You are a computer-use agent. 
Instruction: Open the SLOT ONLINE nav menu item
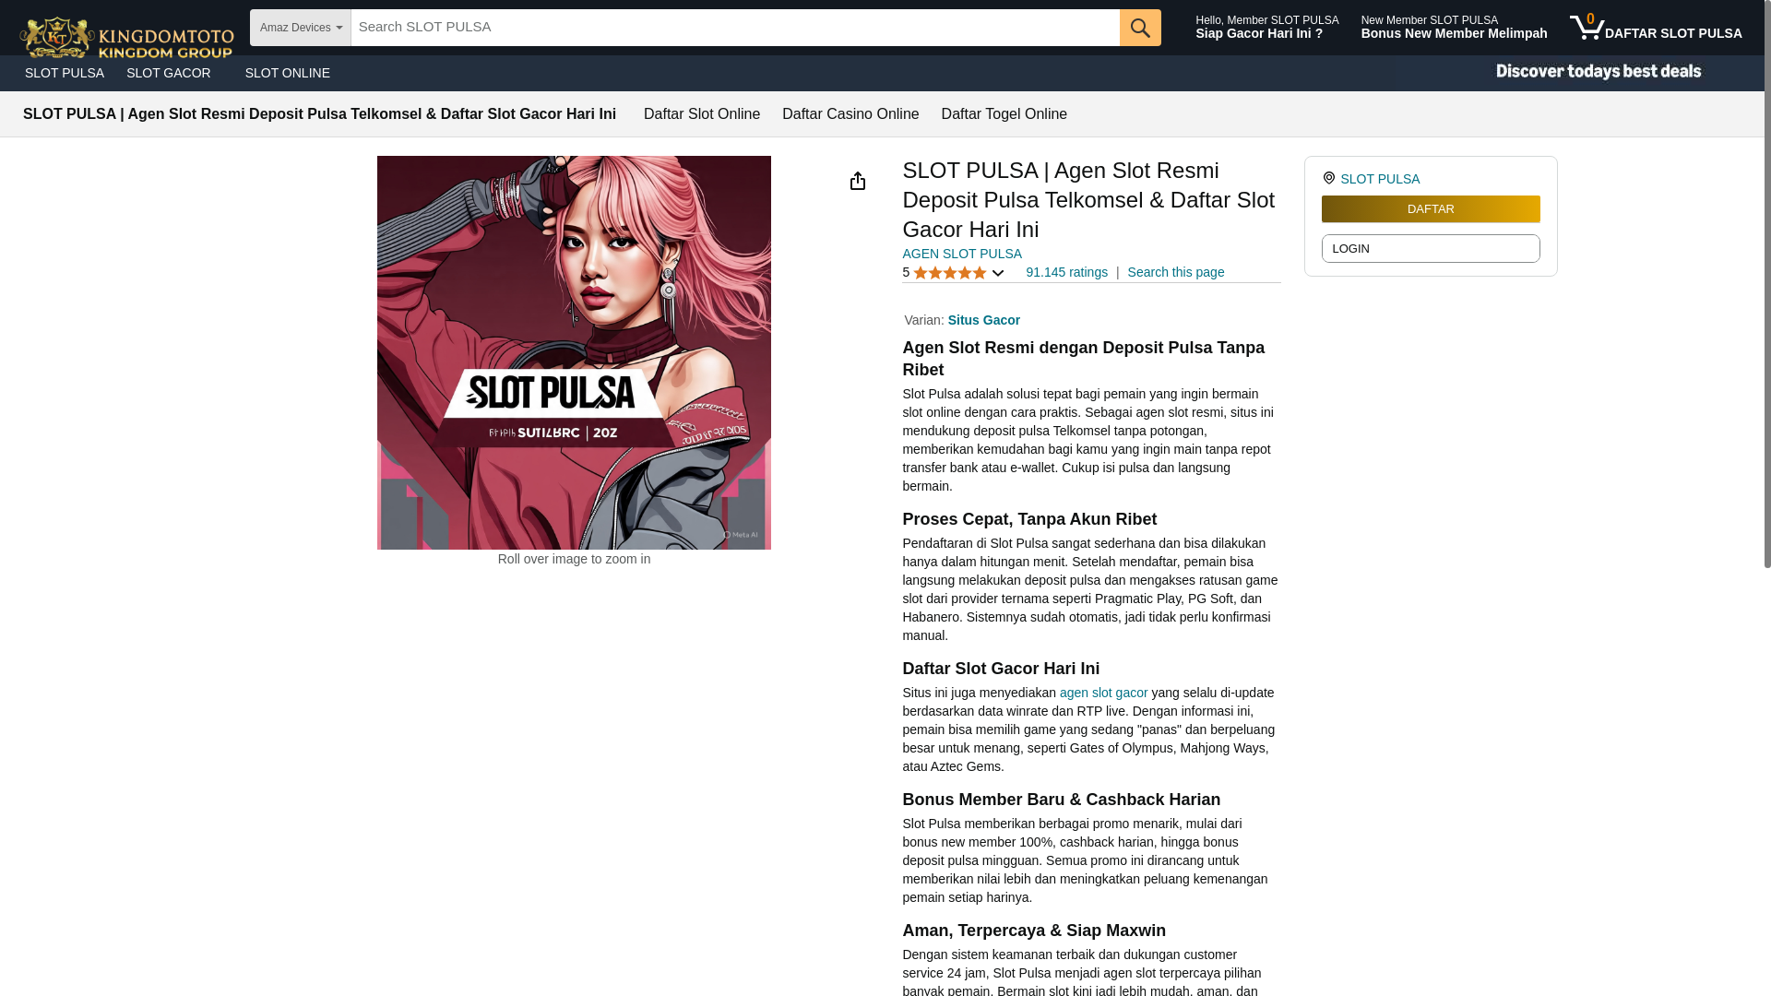(x=288, y=73)
